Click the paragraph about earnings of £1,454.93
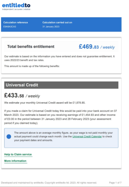This screenshot has height=187, width=129. 61,117
